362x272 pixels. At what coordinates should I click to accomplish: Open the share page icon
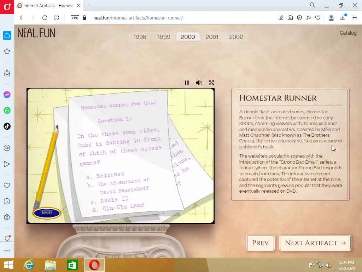click(x=281, y=18)
